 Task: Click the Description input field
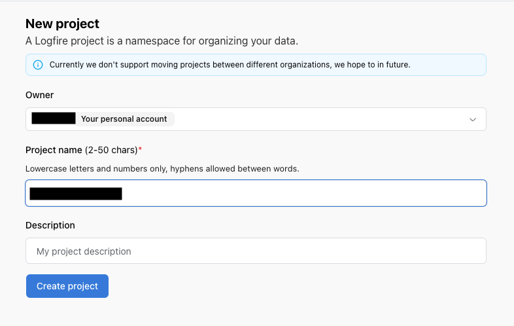tap(256, 251)
